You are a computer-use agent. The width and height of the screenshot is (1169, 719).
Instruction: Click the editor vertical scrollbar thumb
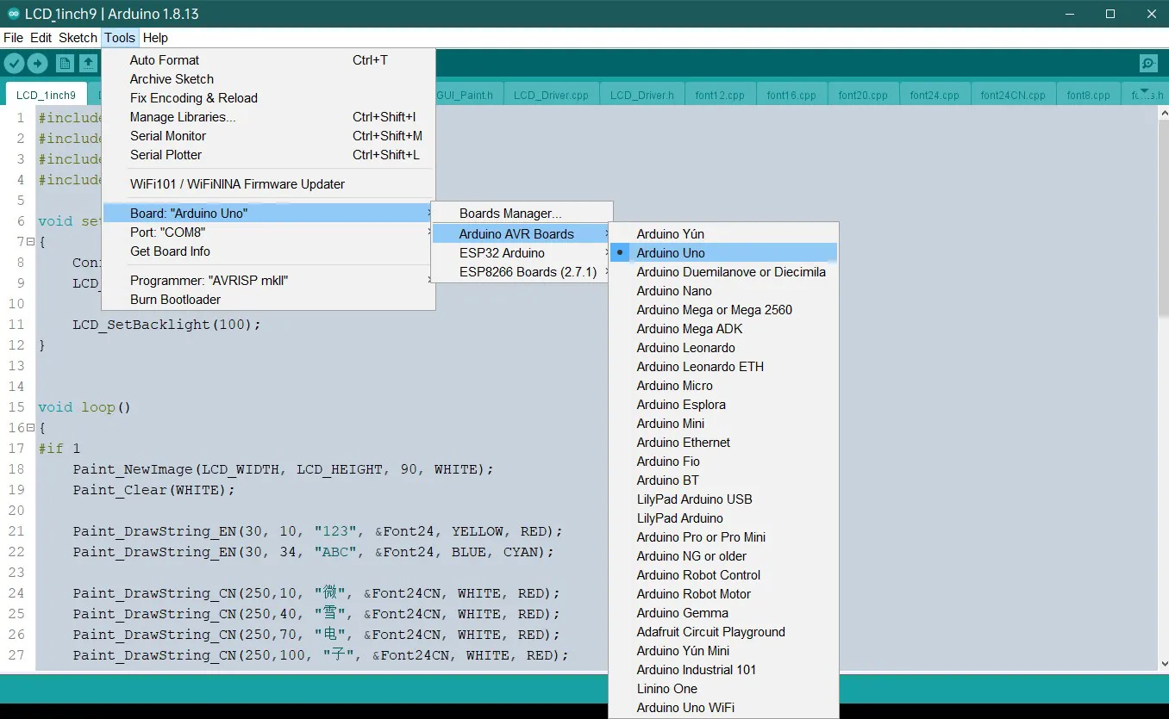click(x=1163, y=218)
